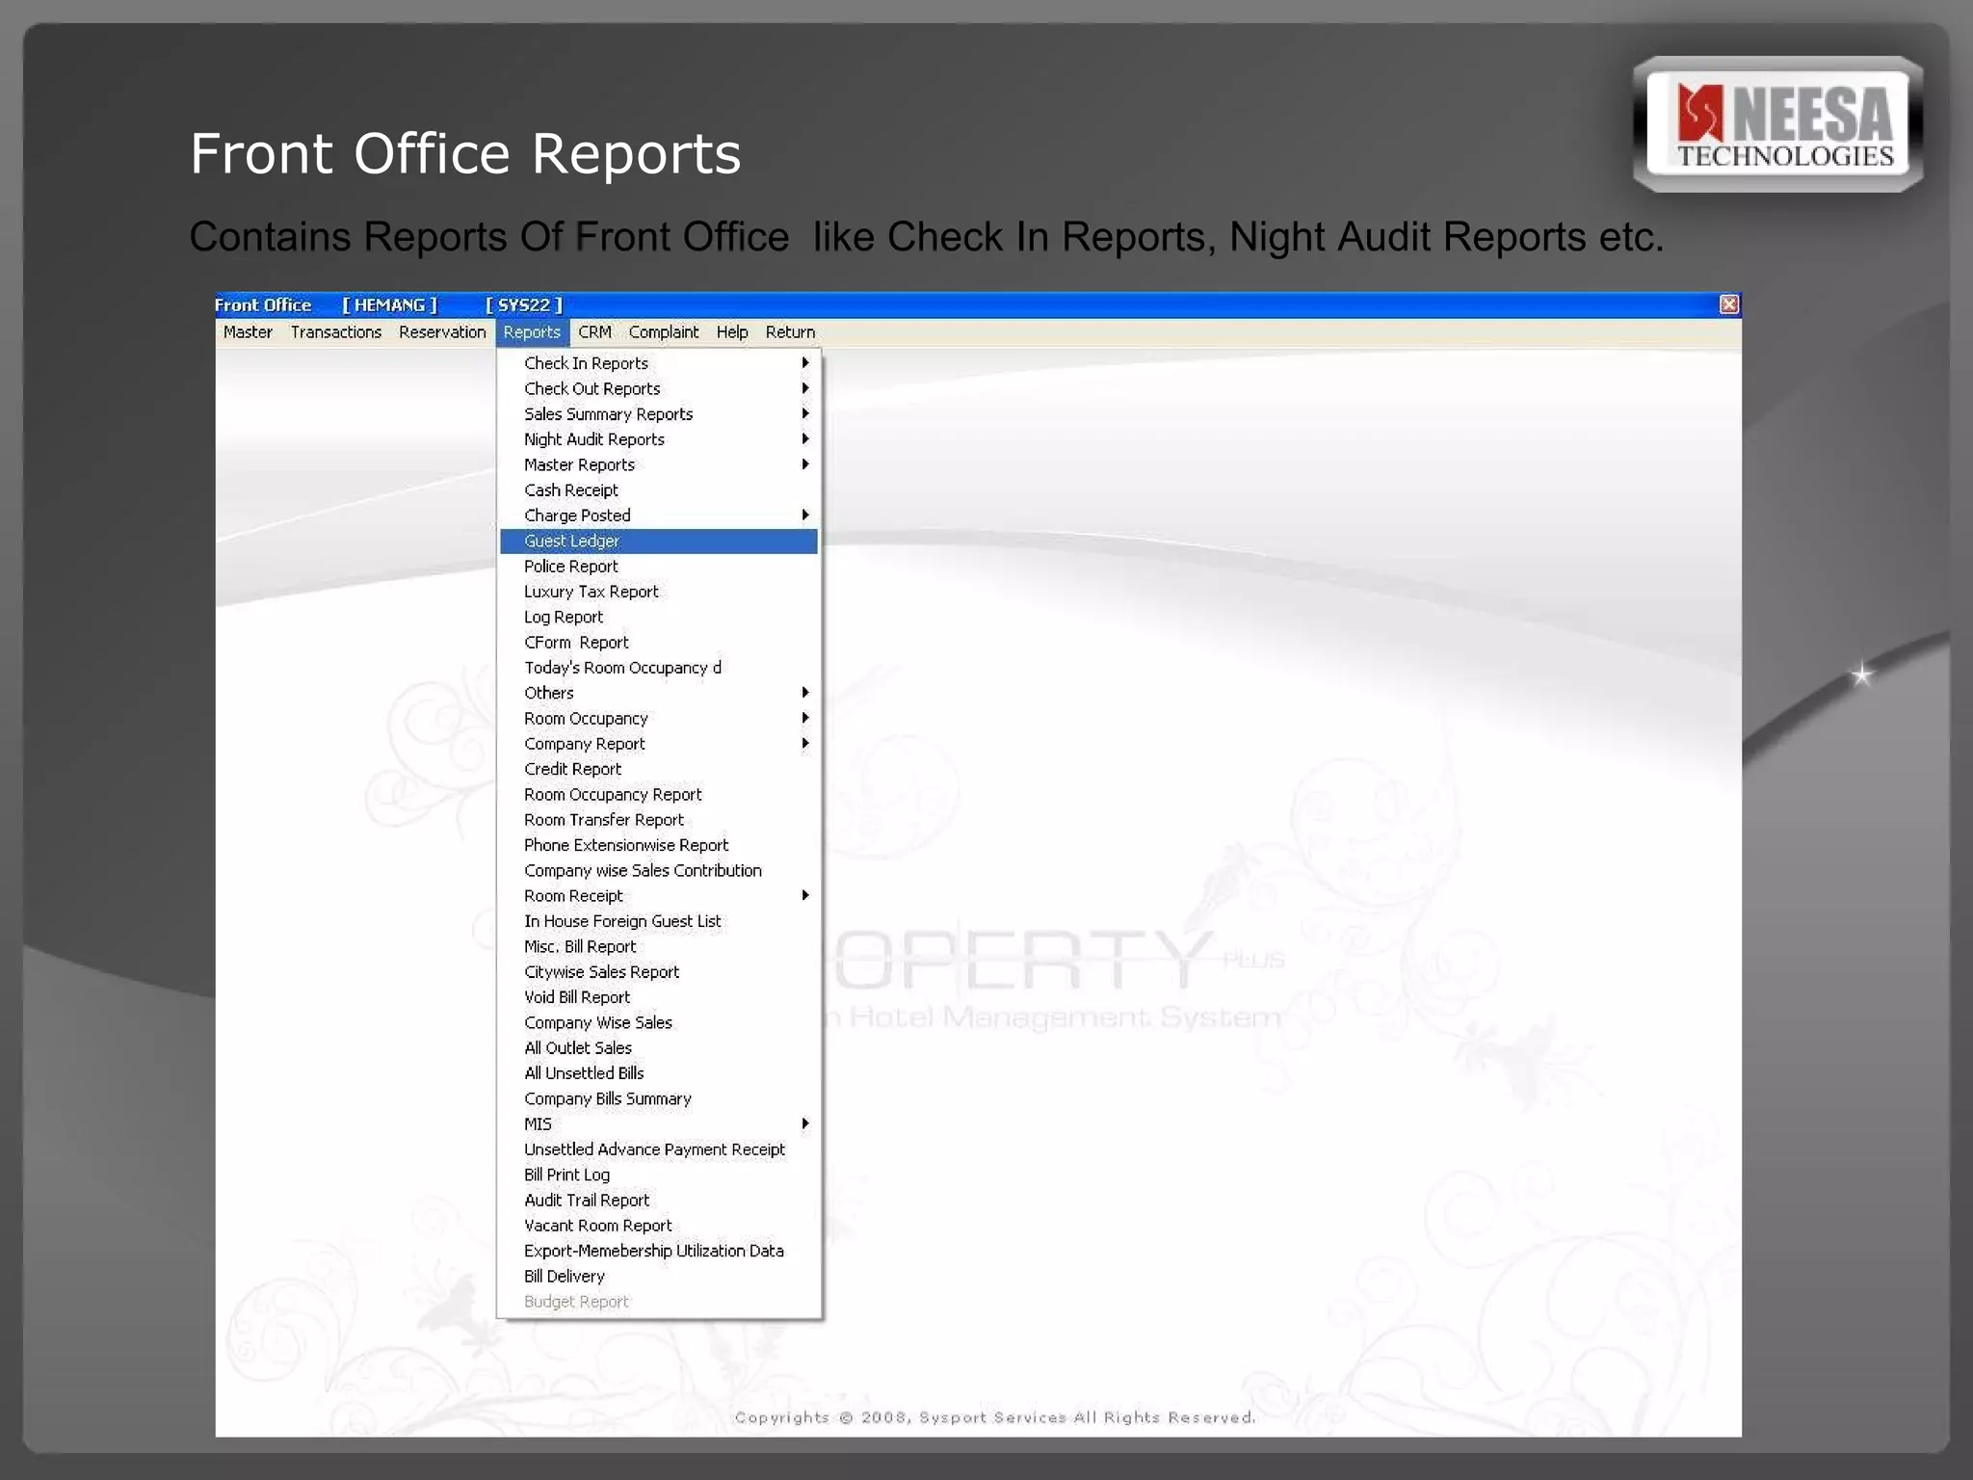
Task: Open the Help menu
Action: [x=732, y=332]
